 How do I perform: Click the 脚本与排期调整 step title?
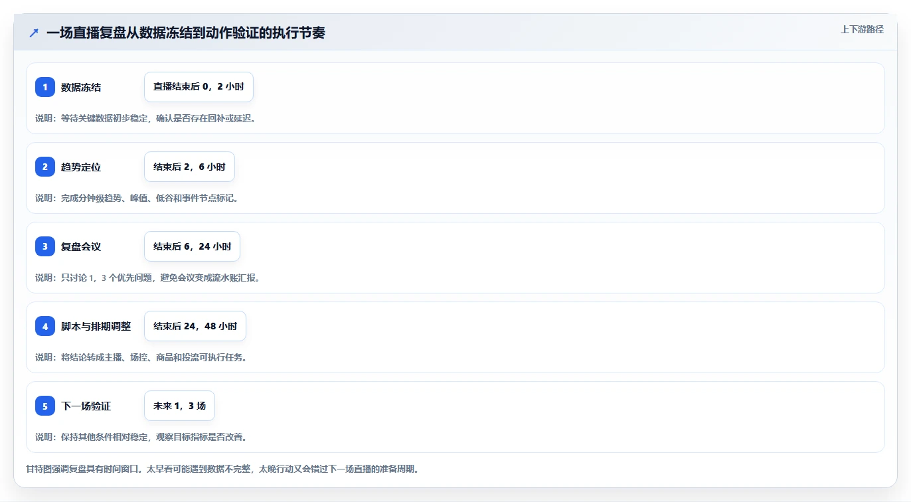click(96, 326)
